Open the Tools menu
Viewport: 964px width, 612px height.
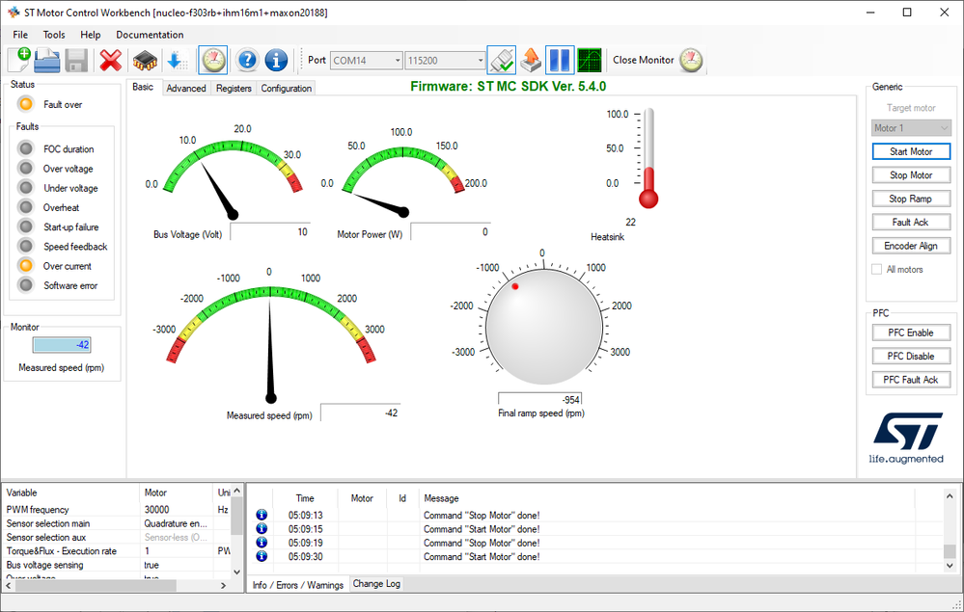pos(54,35)
